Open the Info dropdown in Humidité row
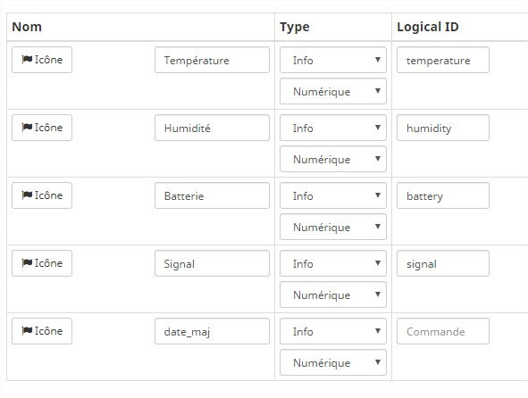 coord(333,128)
